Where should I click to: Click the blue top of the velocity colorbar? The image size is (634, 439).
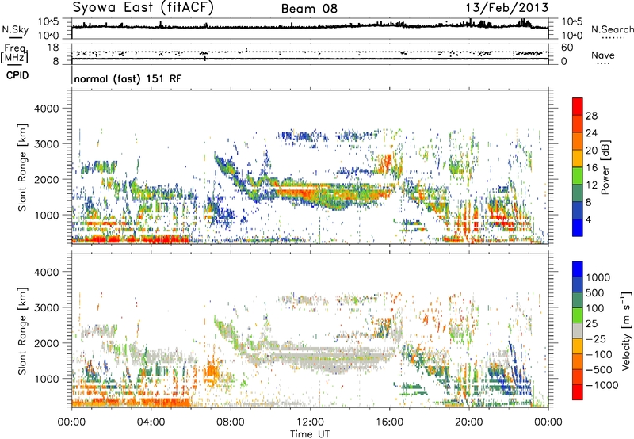(x=578, y=269)
